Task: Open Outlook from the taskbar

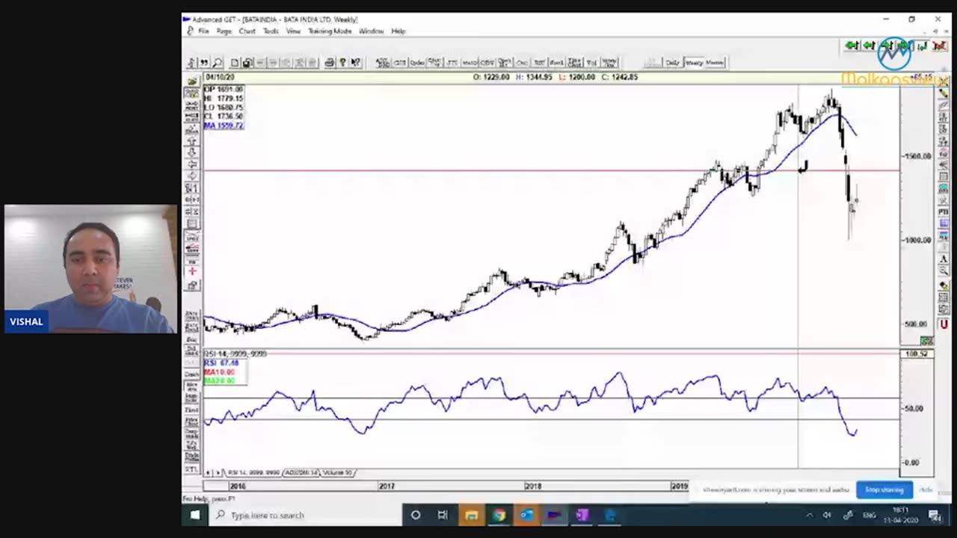Action: pyautogui.click(x=526, y=515)
